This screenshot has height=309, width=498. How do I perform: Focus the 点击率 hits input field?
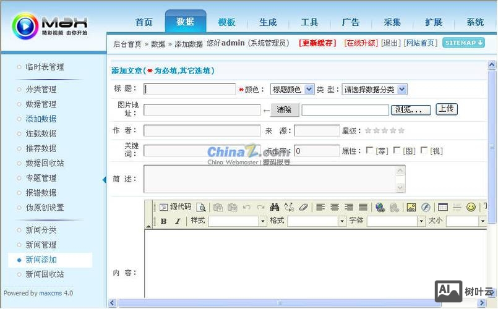tap(317, 151)
